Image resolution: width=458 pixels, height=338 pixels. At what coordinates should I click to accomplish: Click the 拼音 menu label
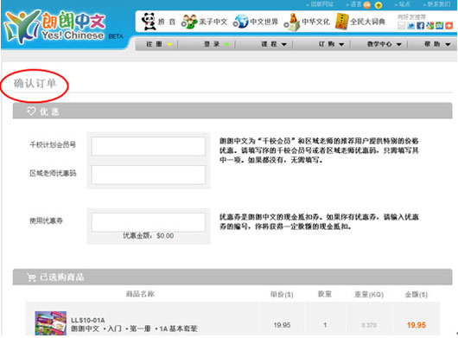(x=167, y=22)
